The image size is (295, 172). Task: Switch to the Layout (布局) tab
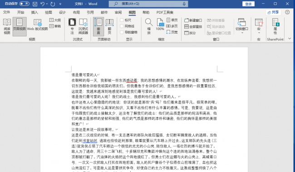click(x=76, y=12)
